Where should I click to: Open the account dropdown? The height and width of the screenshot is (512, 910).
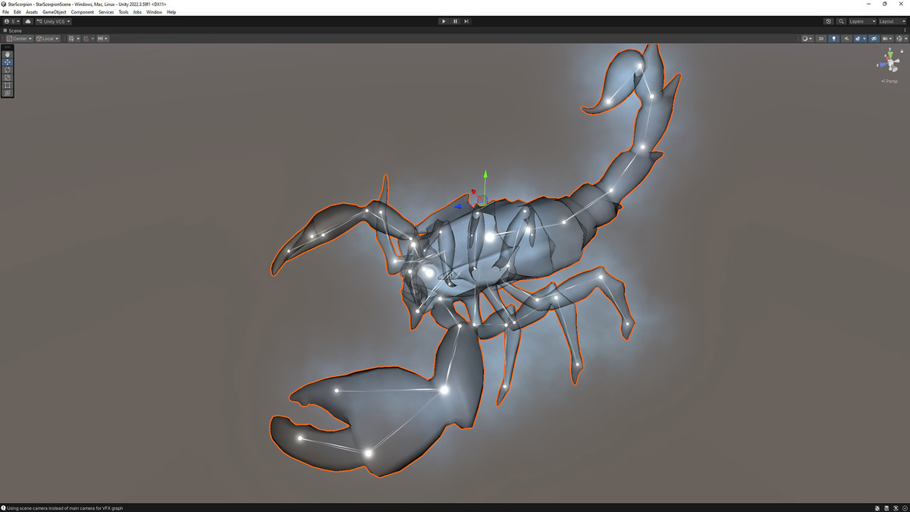pyautogui.click(x=12, y=21)
